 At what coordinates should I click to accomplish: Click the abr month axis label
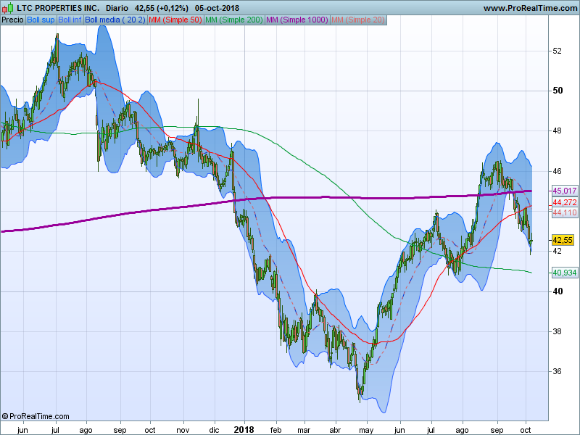click(335, 430)
